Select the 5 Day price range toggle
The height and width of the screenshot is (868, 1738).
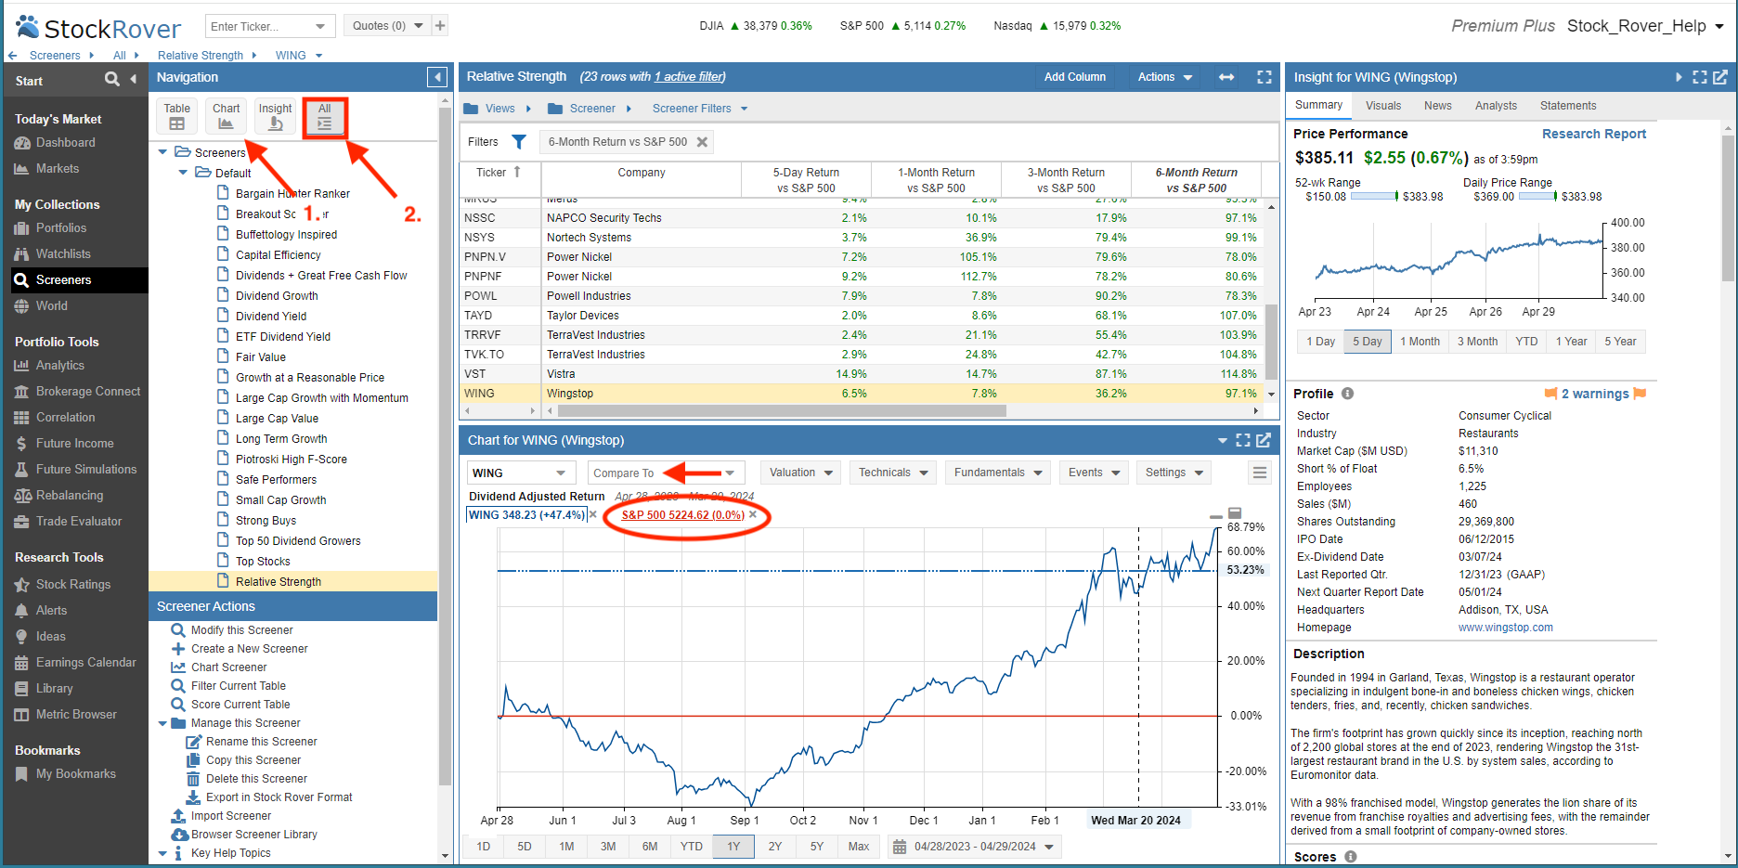point(1367,342)
